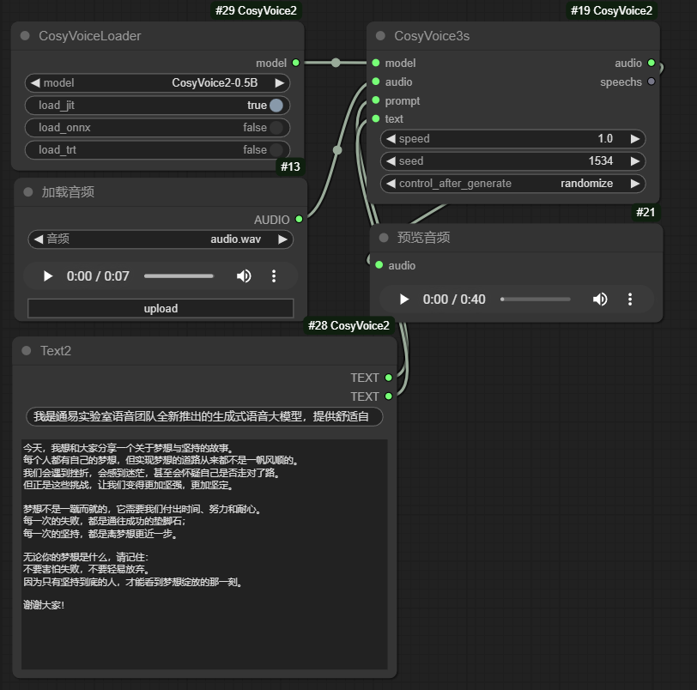Click the audio input port of CosyVoice3s
The width and height of the screenshot is (697, 690).
click(x=376, y=82)
